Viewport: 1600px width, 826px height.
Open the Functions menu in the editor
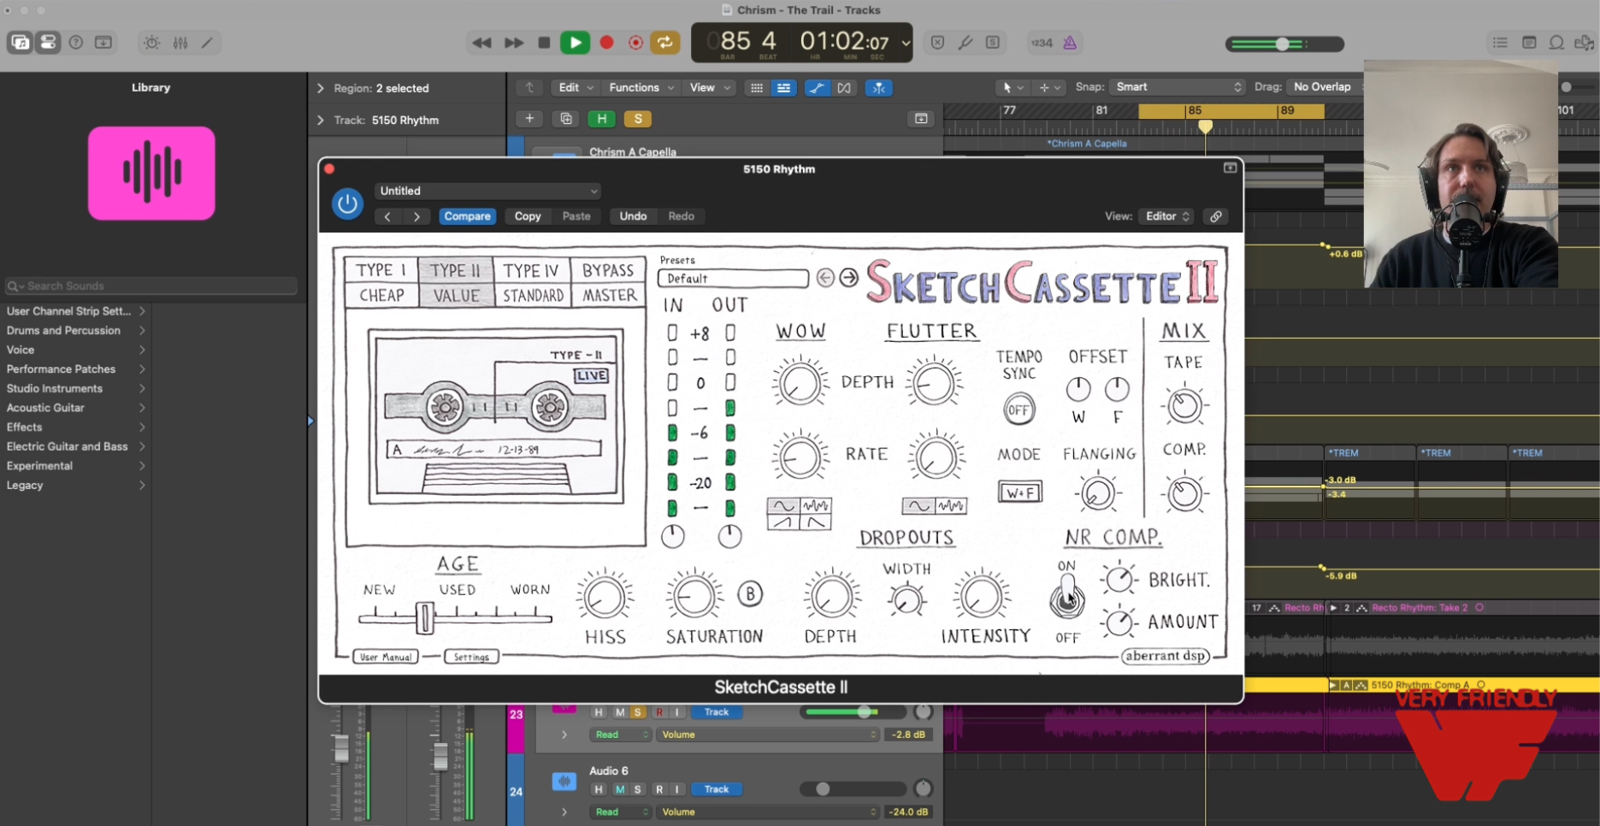[639, 87]
